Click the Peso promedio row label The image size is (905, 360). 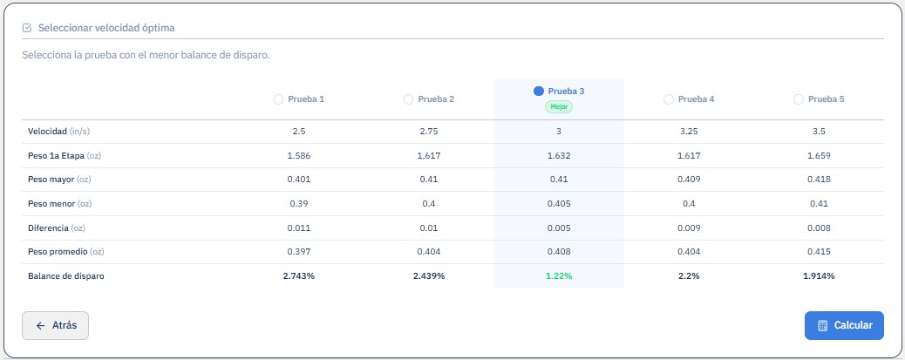pos(65,252)
